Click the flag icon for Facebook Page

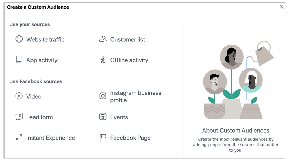[x=103, y=137]
